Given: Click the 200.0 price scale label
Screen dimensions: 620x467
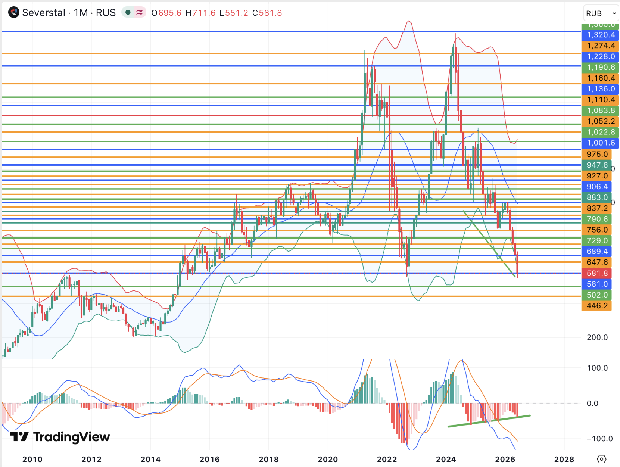Looking at the screenshot, I should point(597,337).
